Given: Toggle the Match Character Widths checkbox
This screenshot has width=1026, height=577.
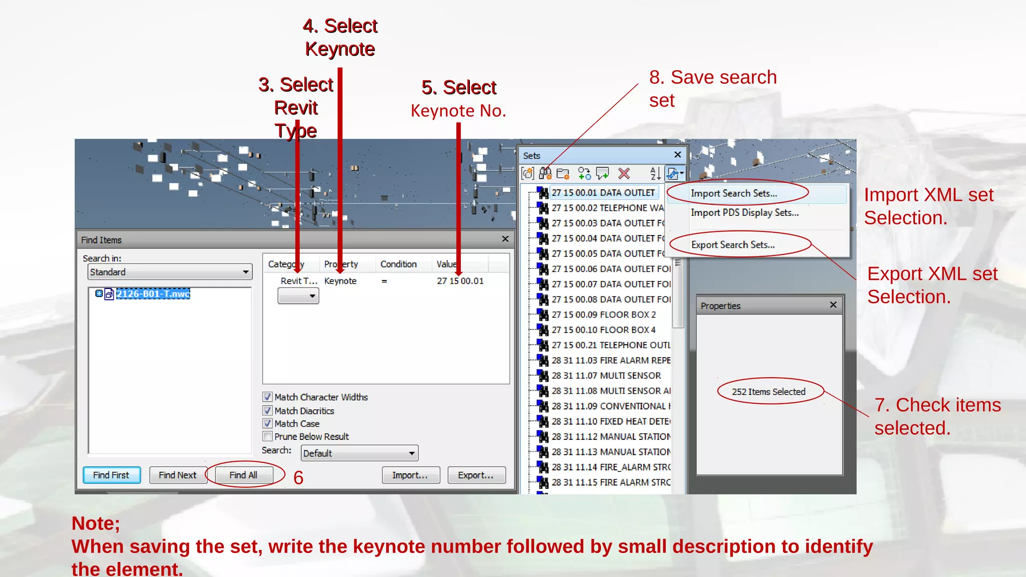Looking at the screenshot, I should click(268, 397).
